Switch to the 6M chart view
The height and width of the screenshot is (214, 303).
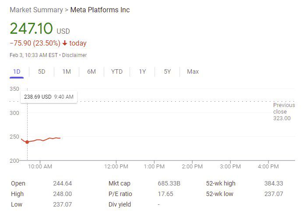click(92, 71)
